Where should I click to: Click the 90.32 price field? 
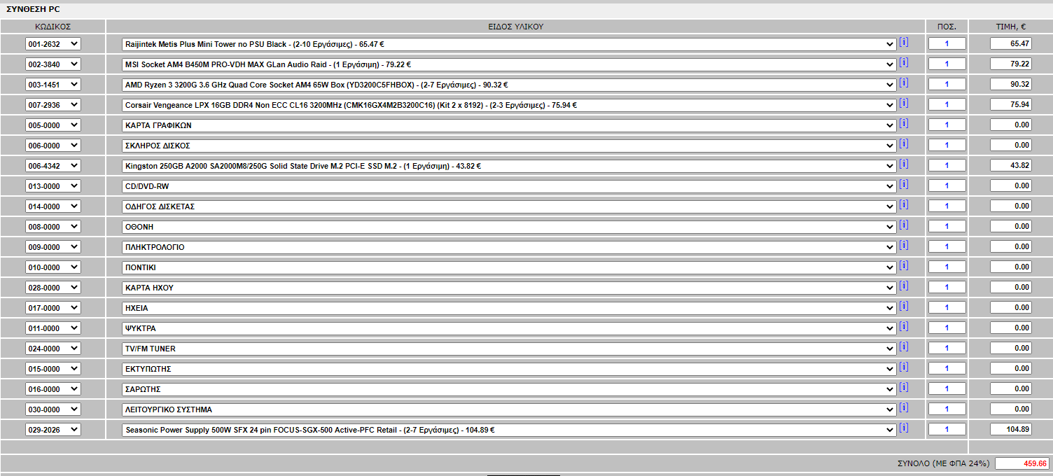pyautogui.click(x=1011, y=84)
